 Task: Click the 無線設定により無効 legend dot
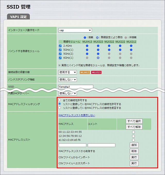click(97, 38)
